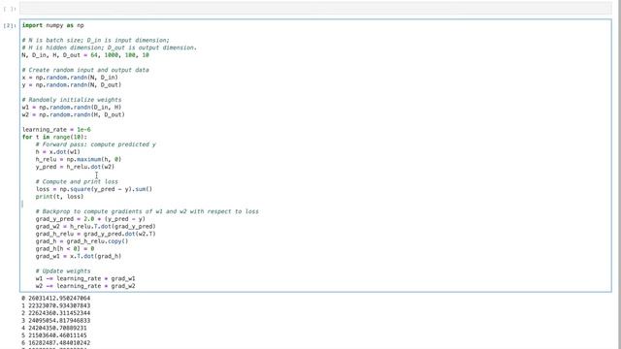Click output line '4 24204350.70809231'
Screen dimensions: 621x349
click(54, 329)
